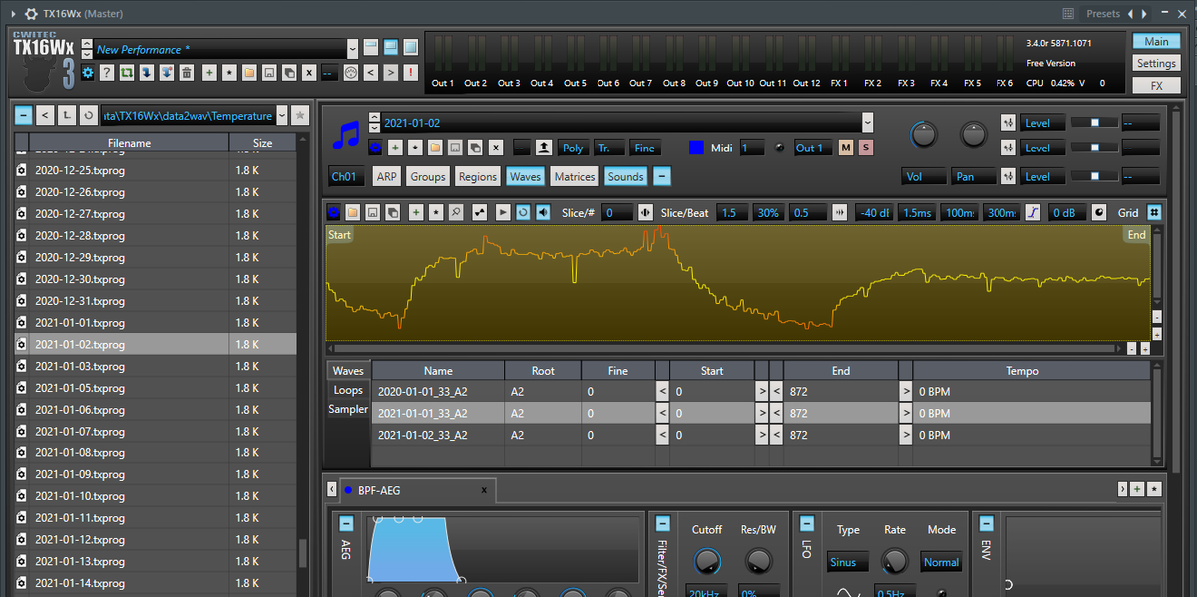Switch to the FX view

click(x=1156, y=86)
